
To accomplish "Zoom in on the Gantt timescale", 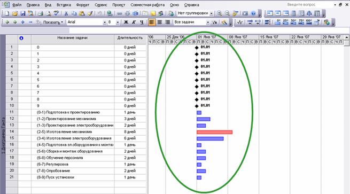I will coord(220,13).
